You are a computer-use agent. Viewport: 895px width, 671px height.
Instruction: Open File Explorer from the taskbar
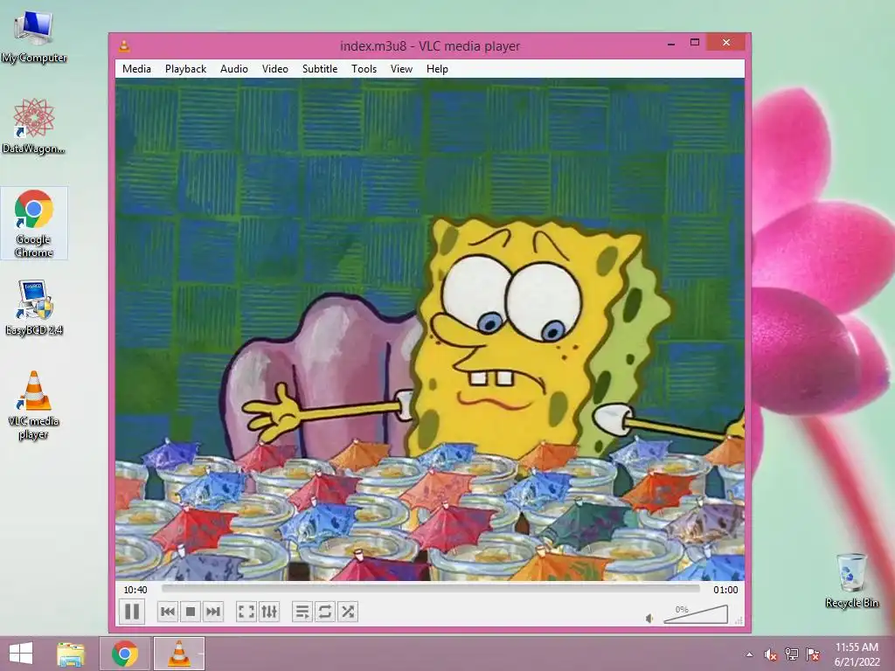tap(71, 654)
